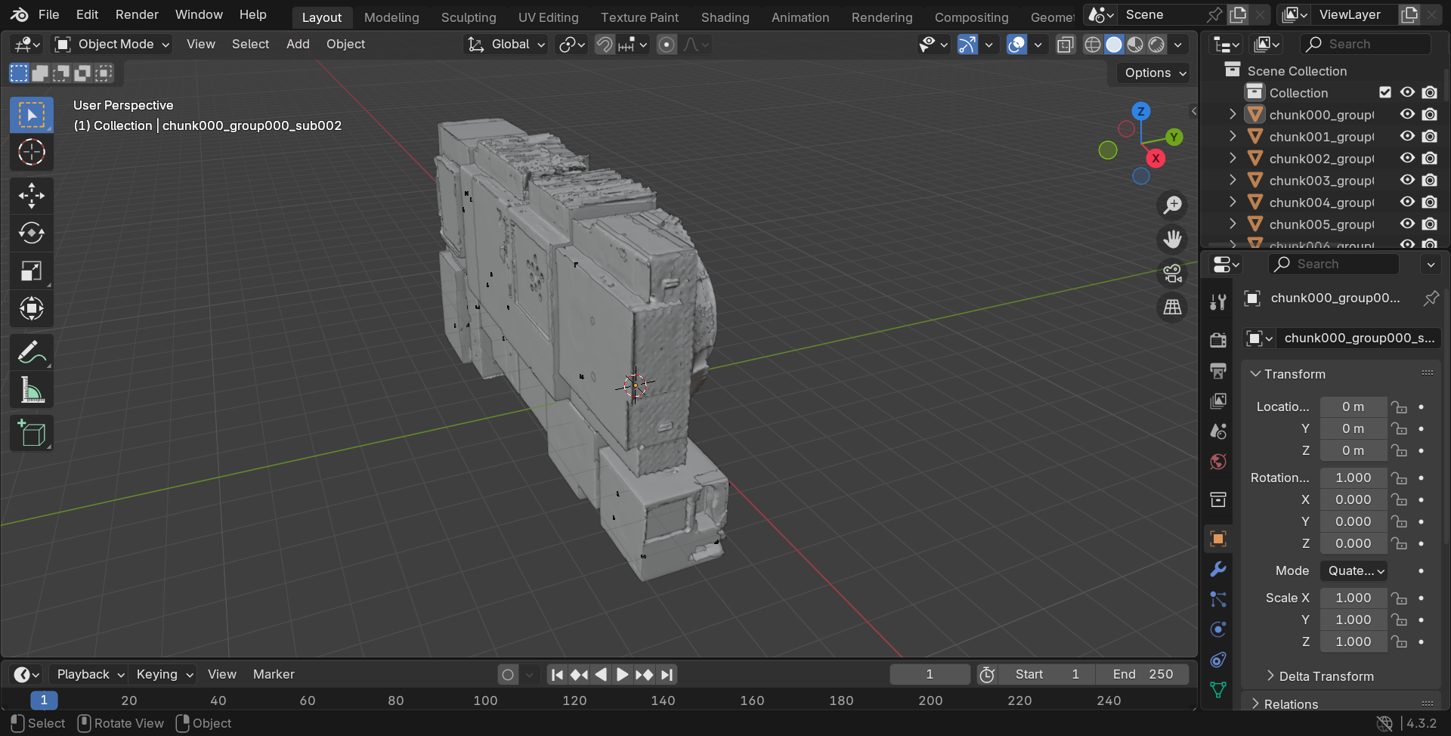This screenshot has height=736, width=1451.
Task: Select the Rotate tool
Action: pyautogui.click(x=31, y=233)
